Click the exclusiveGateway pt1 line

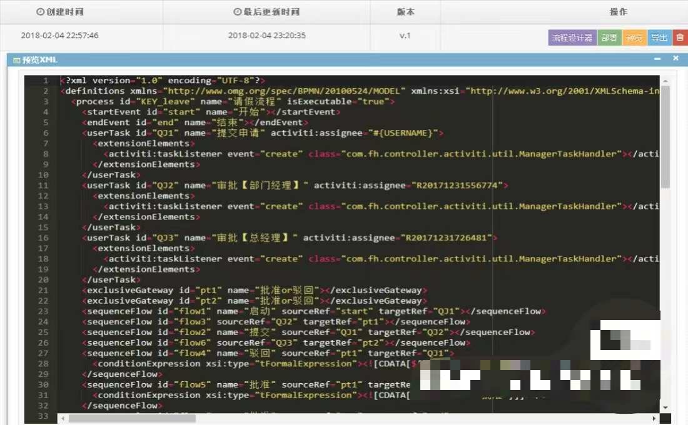pyautogui.click(x=255, y=291)
